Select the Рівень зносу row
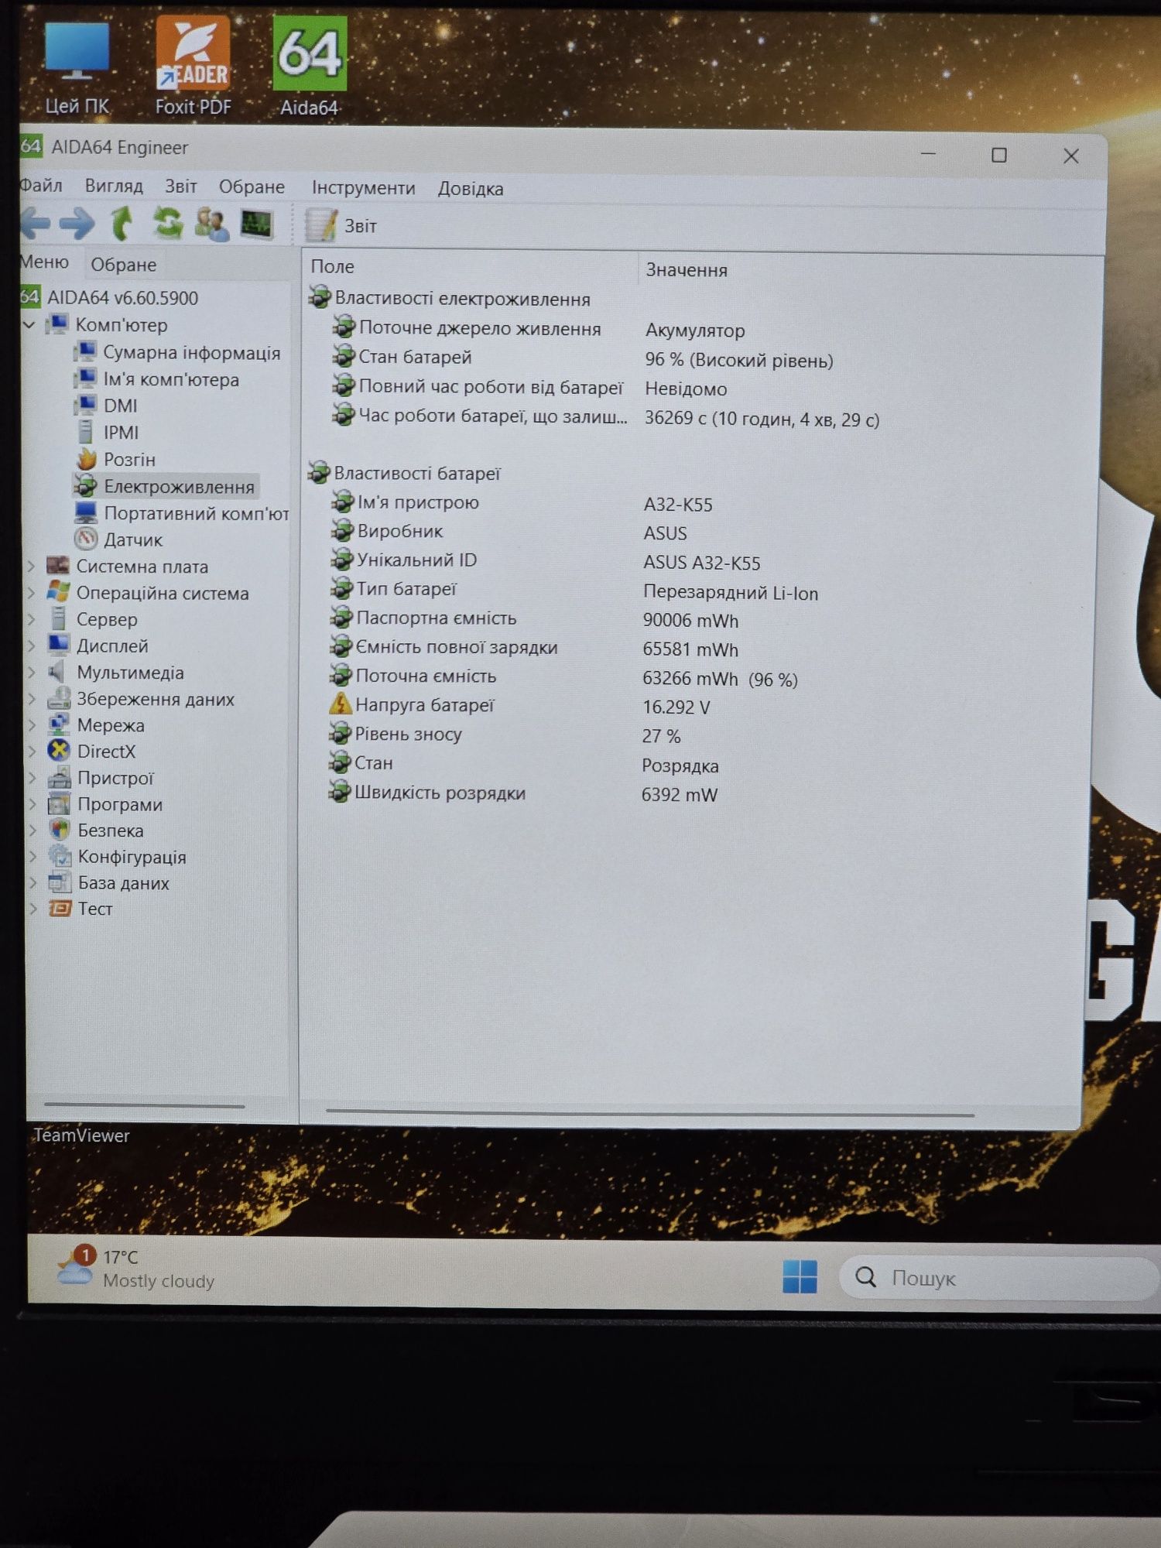 click(x=507, y=735)
